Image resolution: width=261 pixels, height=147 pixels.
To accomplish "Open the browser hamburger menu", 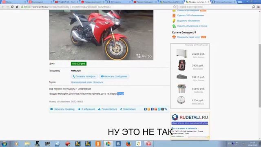I will coord(258,7).
